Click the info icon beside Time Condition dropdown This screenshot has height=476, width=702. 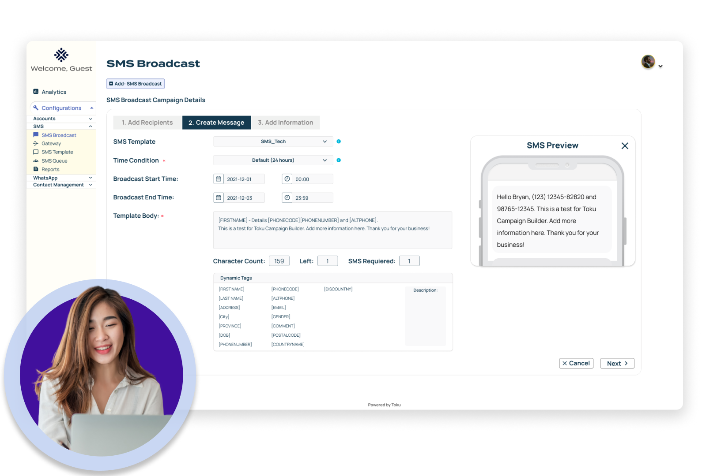tap(339, 160)
